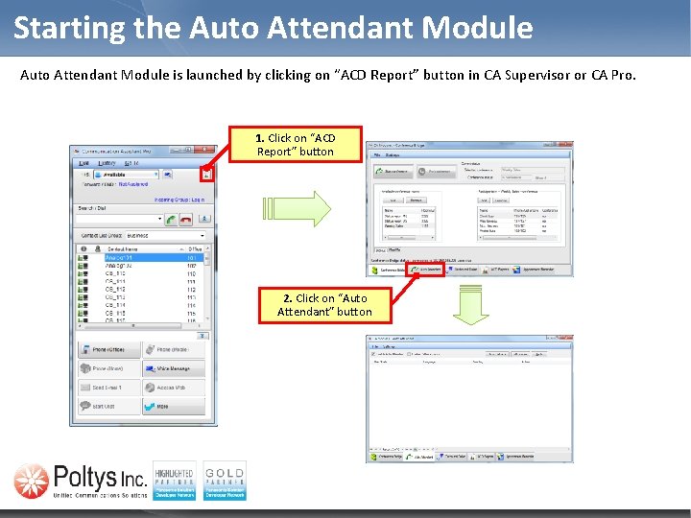This screenshot has width=691, height=518.
Task: Click the contact list vertical scrollbar
Action: [x=207, y=284]
